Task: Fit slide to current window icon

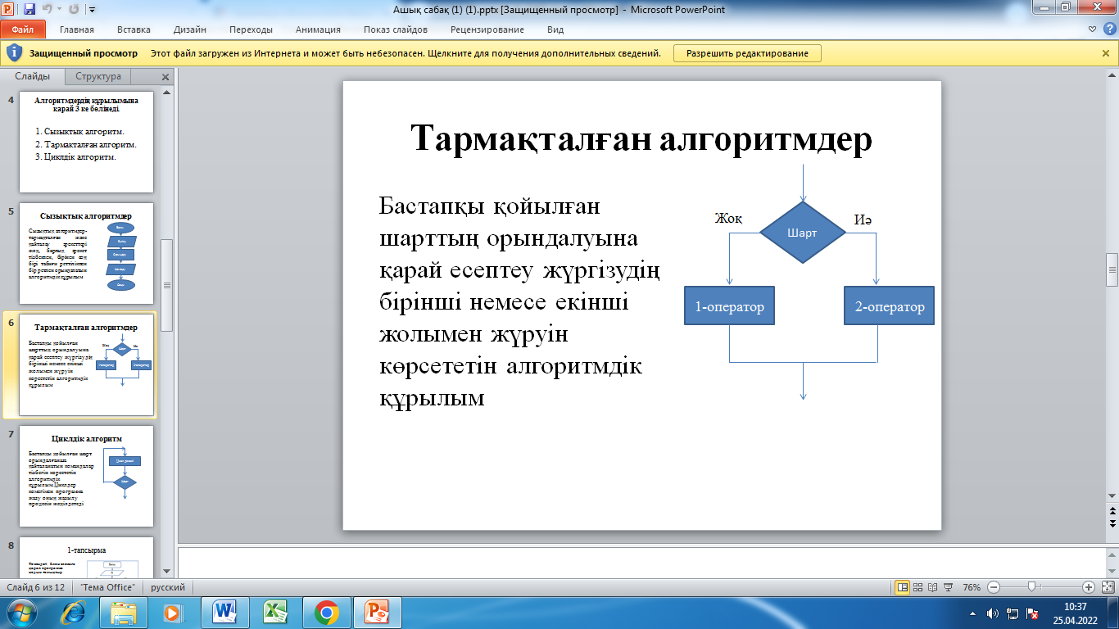Action: pos(1108,587)
